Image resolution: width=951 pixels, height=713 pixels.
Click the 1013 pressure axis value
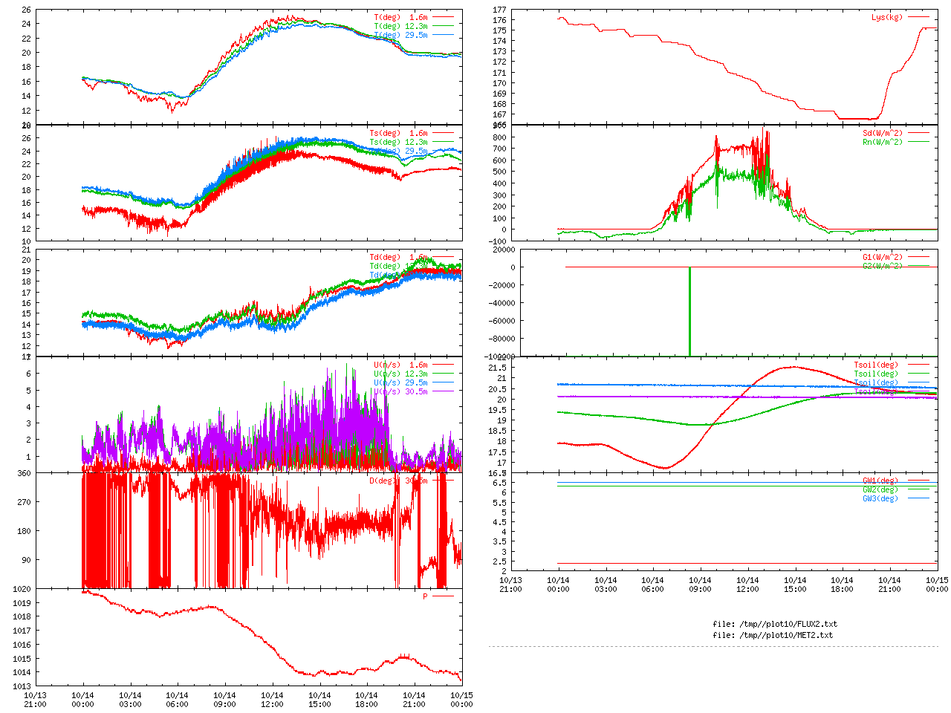tap(22, 686)
